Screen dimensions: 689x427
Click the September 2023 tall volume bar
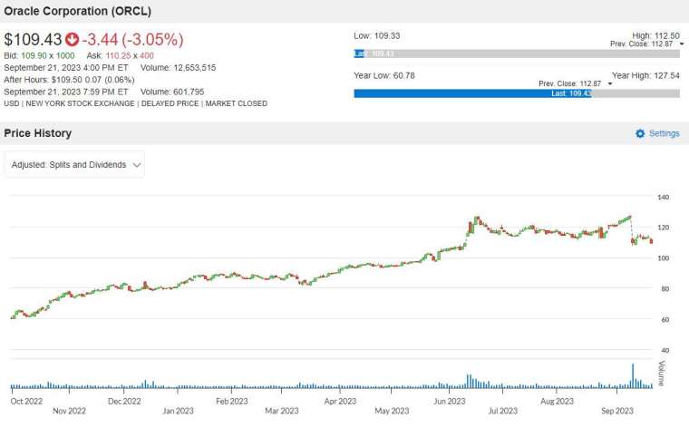click(633, 376)
